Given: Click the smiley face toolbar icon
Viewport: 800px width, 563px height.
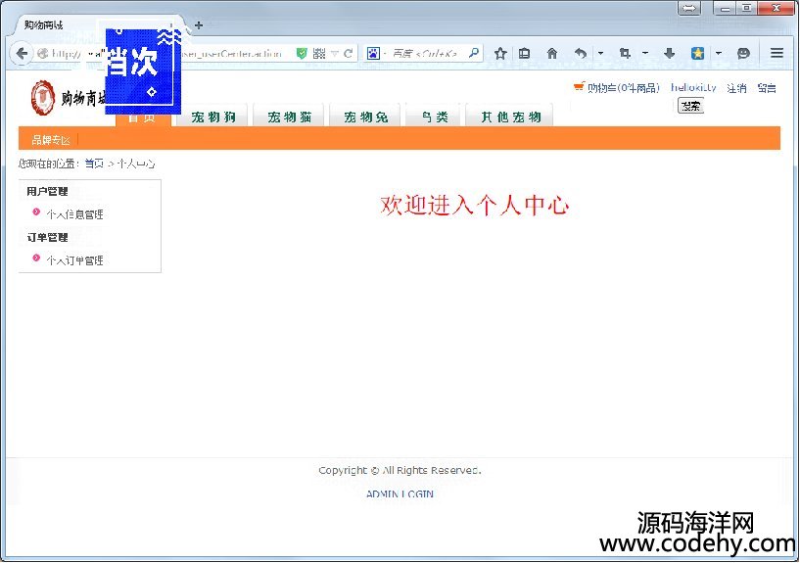Looking at the screenshot, I should coord(744,53).
